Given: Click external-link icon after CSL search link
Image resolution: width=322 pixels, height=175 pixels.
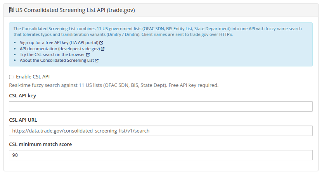Looking at the screenshot, I should (x=88, y=54).
